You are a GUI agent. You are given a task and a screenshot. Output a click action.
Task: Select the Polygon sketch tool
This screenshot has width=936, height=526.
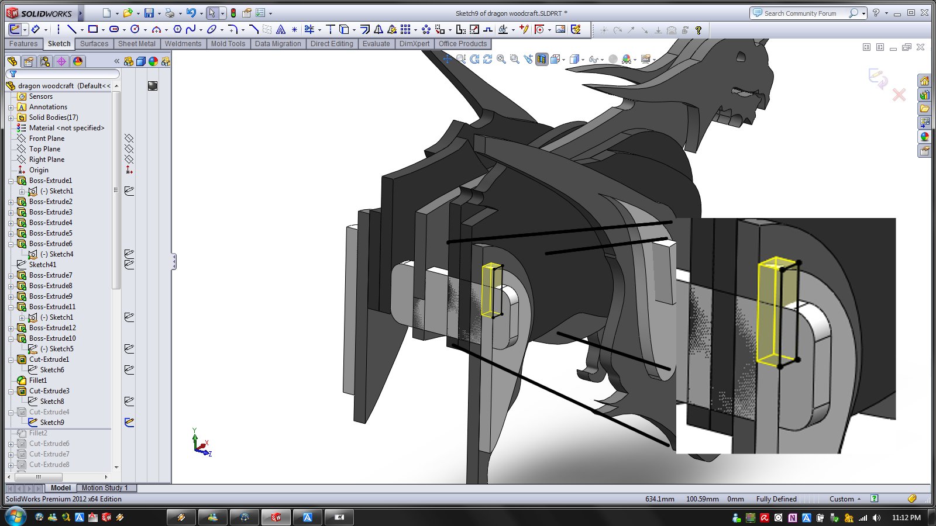(177, 29)
